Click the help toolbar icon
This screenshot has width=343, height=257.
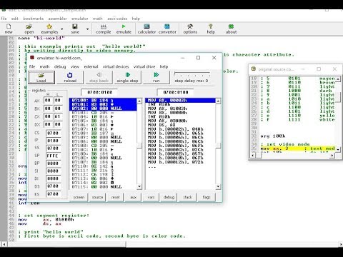click(x=211, y=29)
